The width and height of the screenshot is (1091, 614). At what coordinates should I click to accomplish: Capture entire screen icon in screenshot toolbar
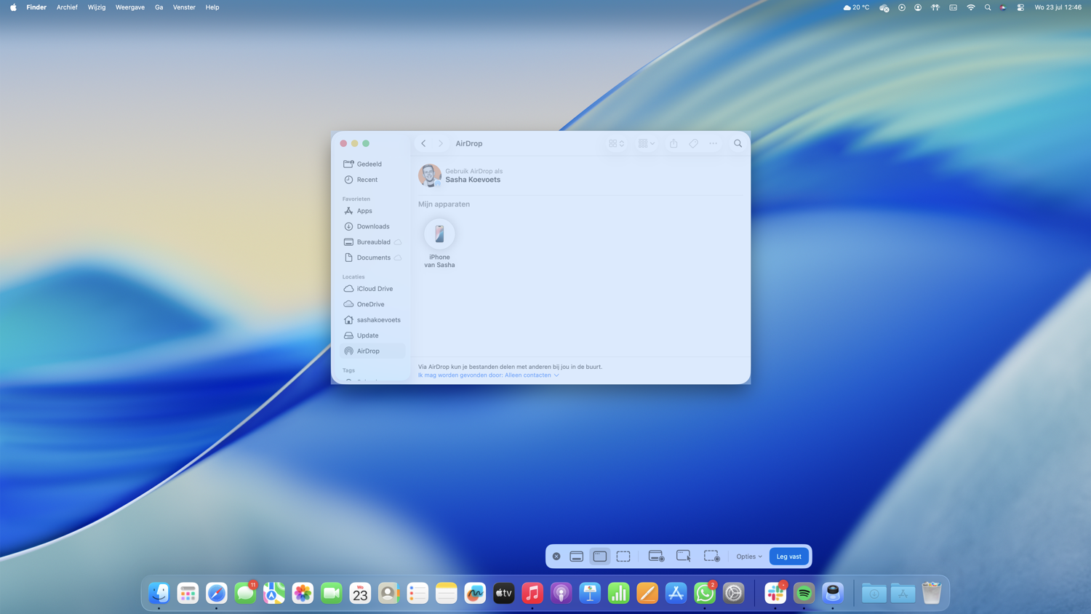click(x=577, y=557)
